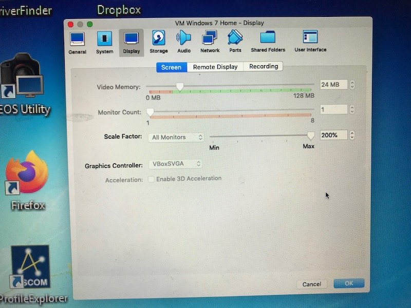
Task: Adjust the Monitor Count stepper arrows
Action: tap(352, 109)
